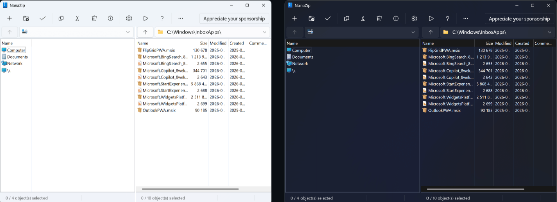Sort by Size column in light window's right pane

pyautogui.click(x=199, y=43)
